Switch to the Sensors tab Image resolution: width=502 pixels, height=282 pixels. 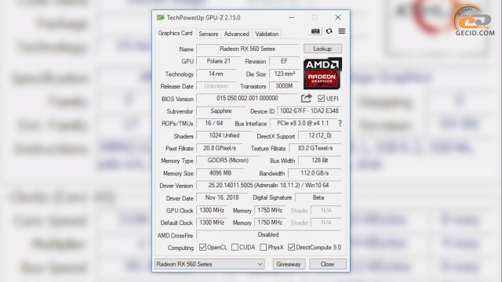[x=208, y=34]
